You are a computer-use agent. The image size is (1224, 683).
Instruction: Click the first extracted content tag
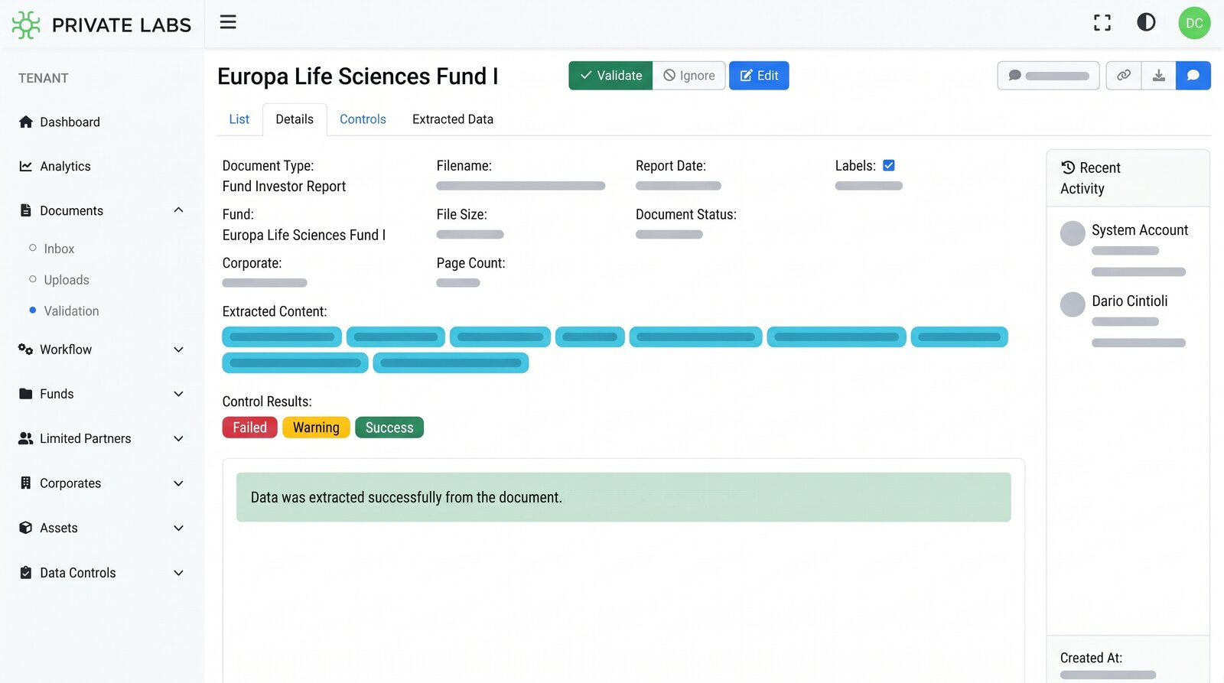[282, 337]
